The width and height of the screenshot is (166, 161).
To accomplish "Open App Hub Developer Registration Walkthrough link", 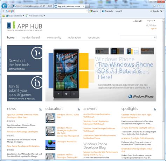I will pos(97,116).
